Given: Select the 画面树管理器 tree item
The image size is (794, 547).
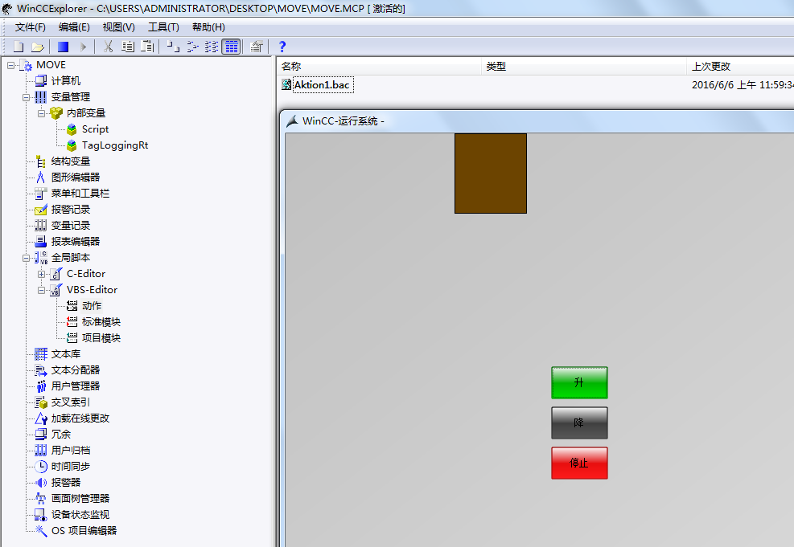Looking at the screenshot, I should pyautogui.click(x=80, y=499).
